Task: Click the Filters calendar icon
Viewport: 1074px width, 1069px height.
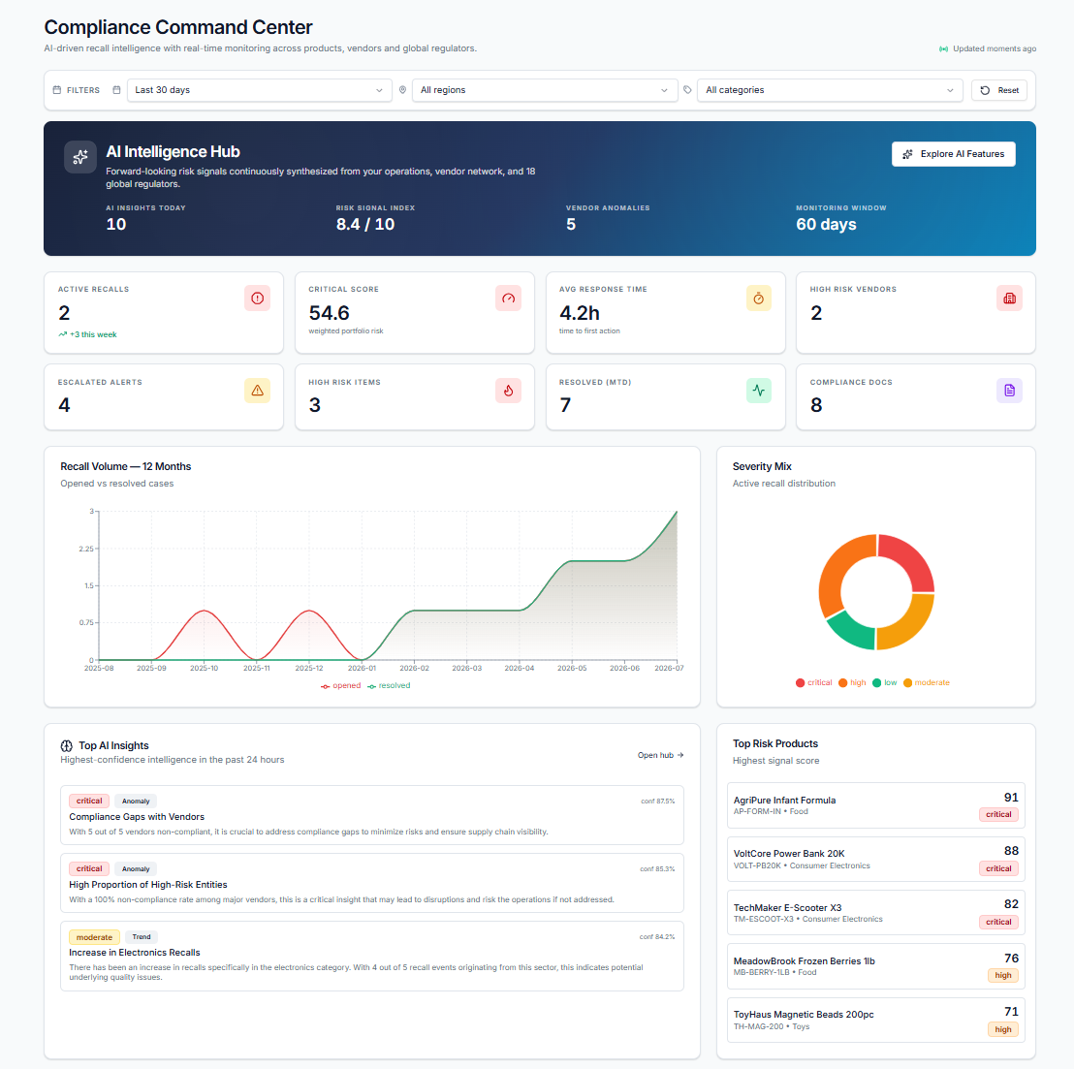Action: click(x=57, y=90)
